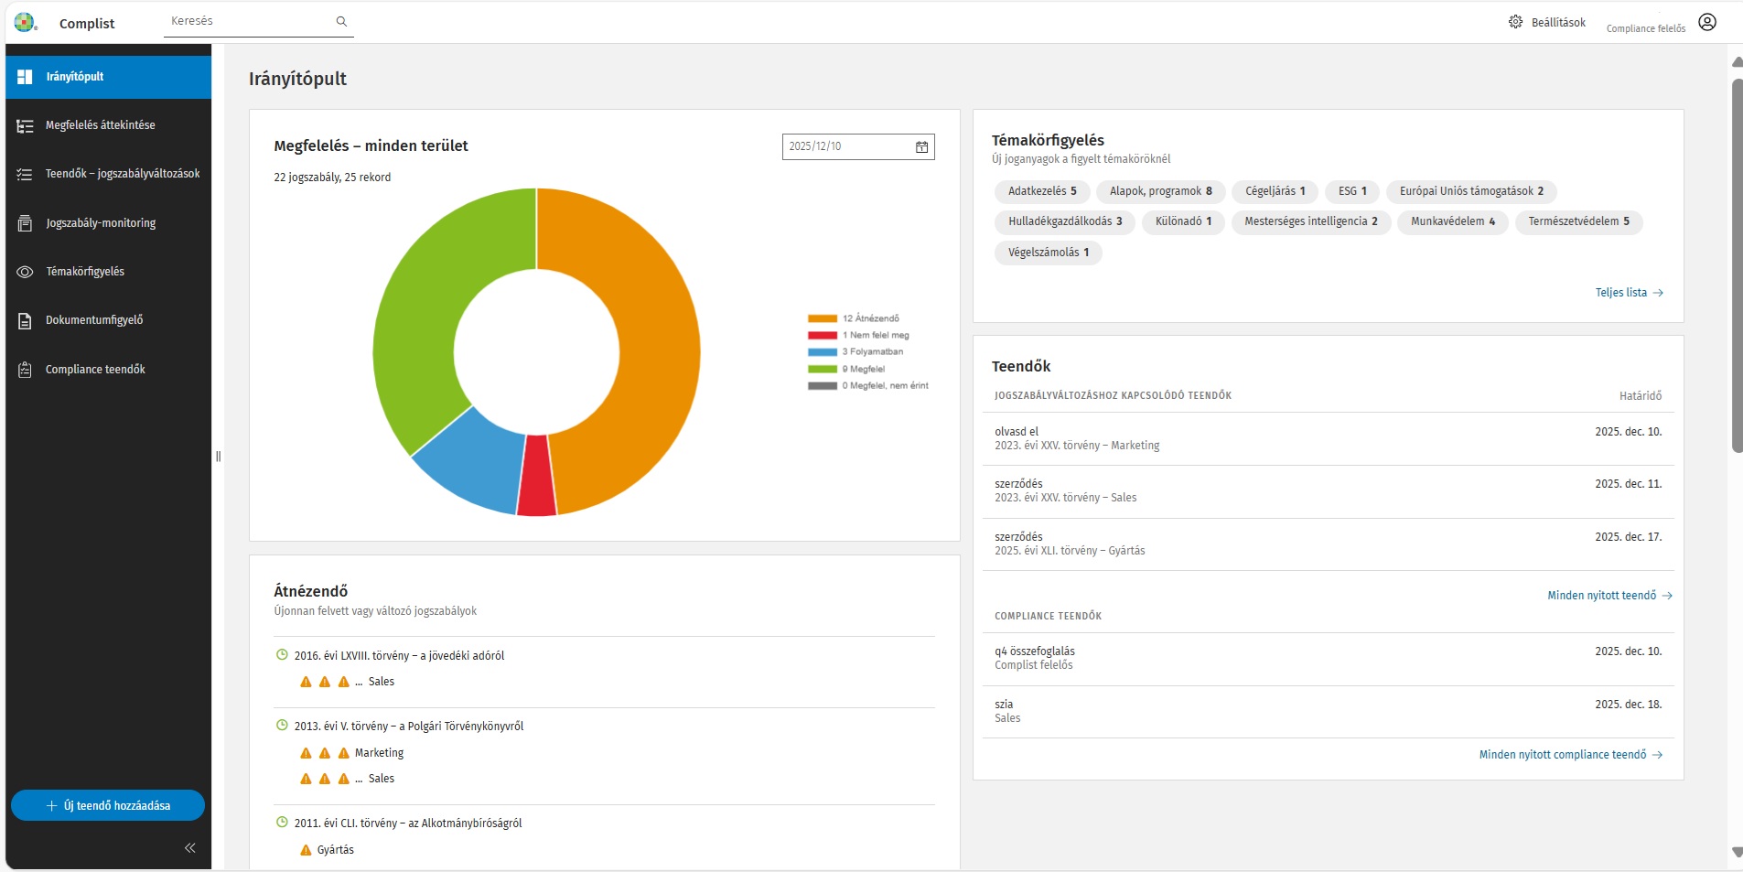This screenshot has height=872, width=1743.
Task: Click into the Keresés search field
Action: [247, 21]
